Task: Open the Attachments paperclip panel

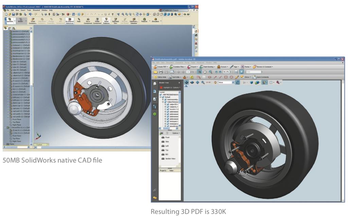Action: point(155,190)
